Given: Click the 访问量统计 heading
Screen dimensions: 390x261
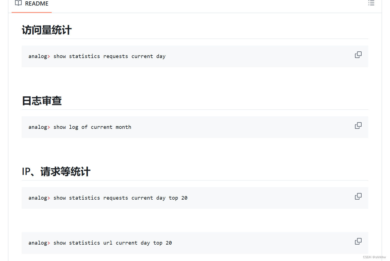Looking at the screenshot, I should [x=46, y=30].
